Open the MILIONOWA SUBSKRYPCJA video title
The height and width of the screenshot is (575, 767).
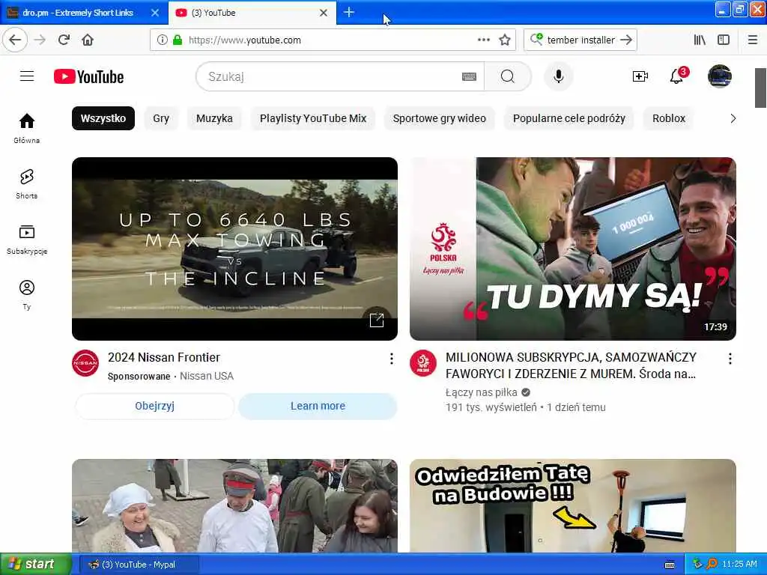point(571,365)
